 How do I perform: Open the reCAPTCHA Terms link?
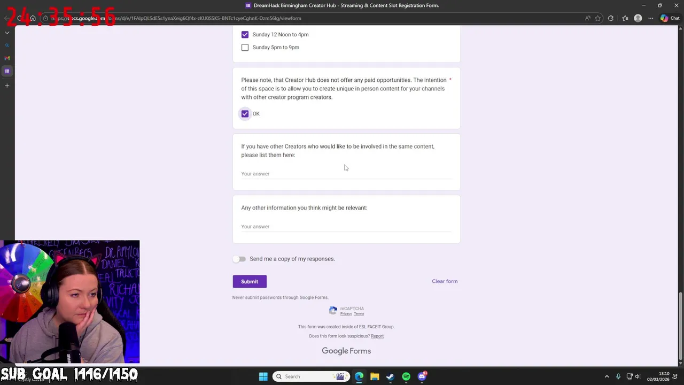coord(359,314)
